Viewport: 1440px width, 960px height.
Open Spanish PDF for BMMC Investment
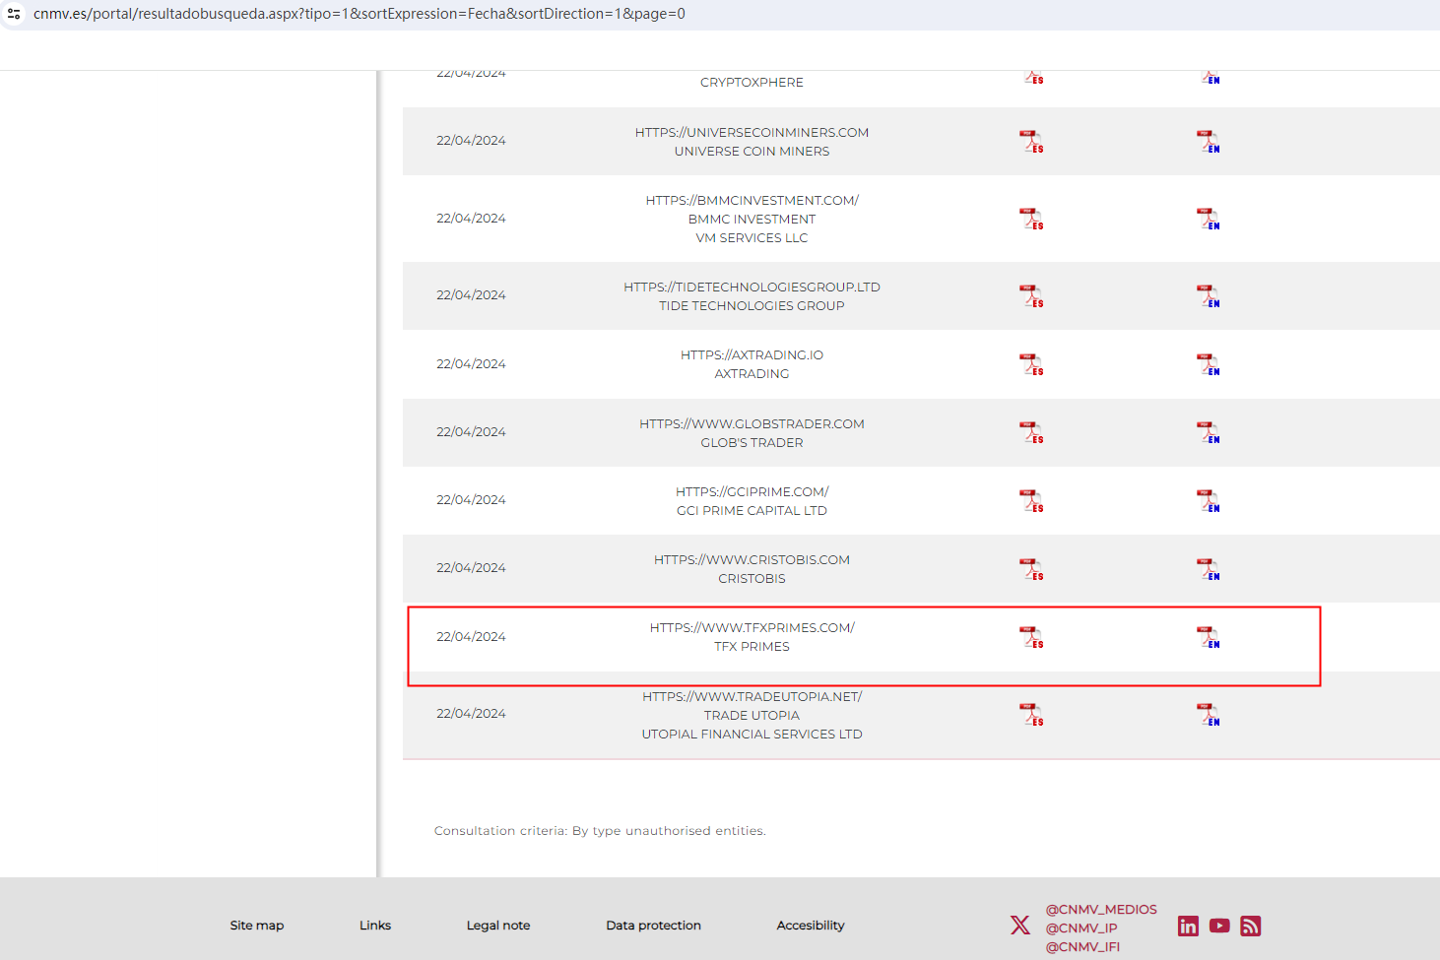(x=1031, y=219)
